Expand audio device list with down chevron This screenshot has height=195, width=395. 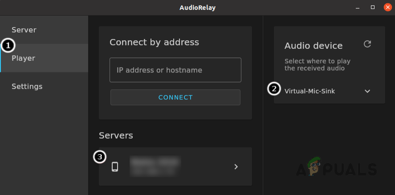click(367, 91)
